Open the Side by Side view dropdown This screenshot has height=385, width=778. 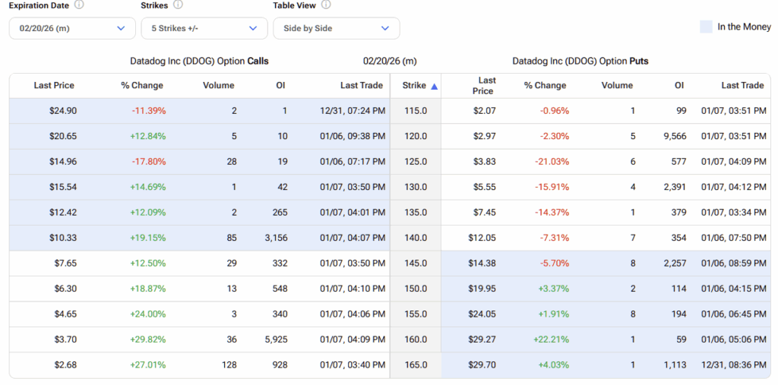click(x=336, y=28)
